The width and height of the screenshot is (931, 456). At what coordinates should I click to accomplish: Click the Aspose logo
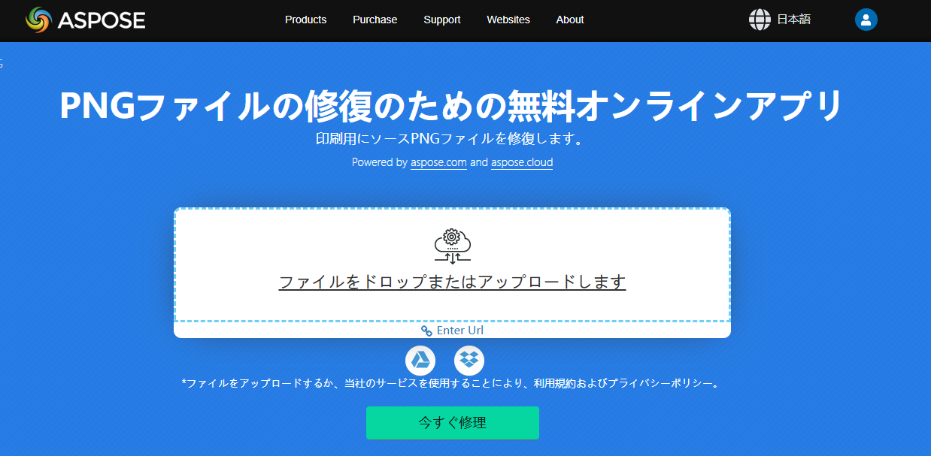pos(85,20)
